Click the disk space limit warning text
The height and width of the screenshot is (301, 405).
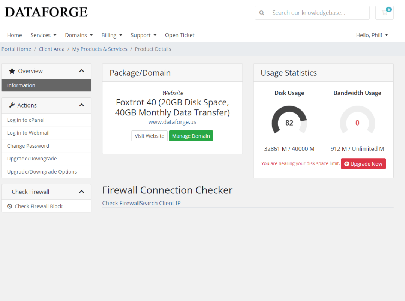click(x=301, y=163)
